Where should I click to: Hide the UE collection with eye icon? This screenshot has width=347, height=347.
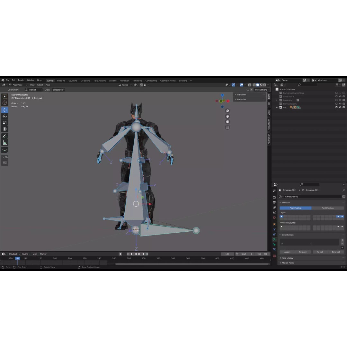pos(340,107)
